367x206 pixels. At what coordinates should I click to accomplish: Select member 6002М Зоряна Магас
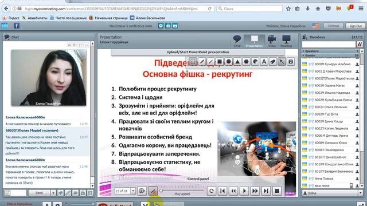point(331,85)
